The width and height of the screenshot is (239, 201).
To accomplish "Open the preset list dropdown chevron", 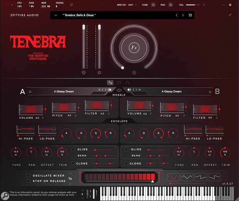I will [x=56, y=15].
